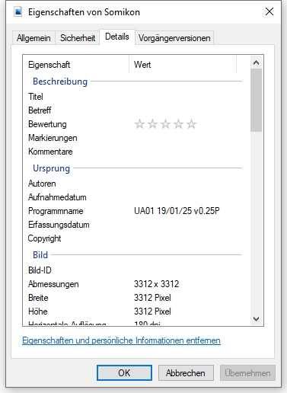Select the Details tab

coord(117,37)
